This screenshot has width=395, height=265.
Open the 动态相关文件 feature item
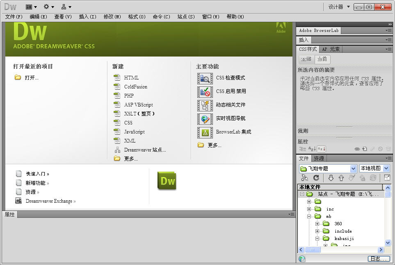[x=205, y=105]
